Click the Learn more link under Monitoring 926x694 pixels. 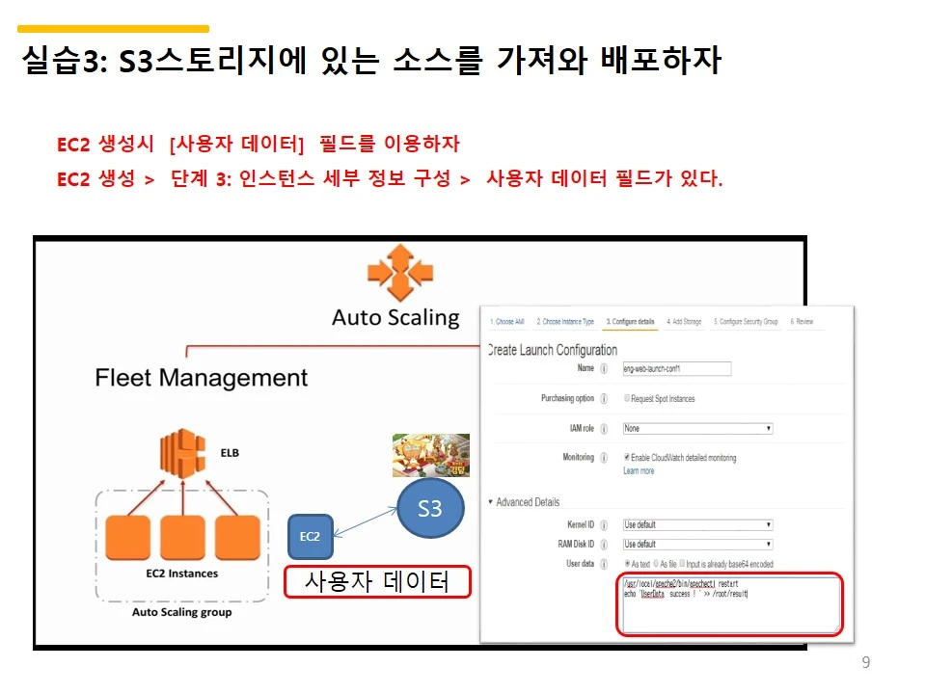tap(639, 470)
